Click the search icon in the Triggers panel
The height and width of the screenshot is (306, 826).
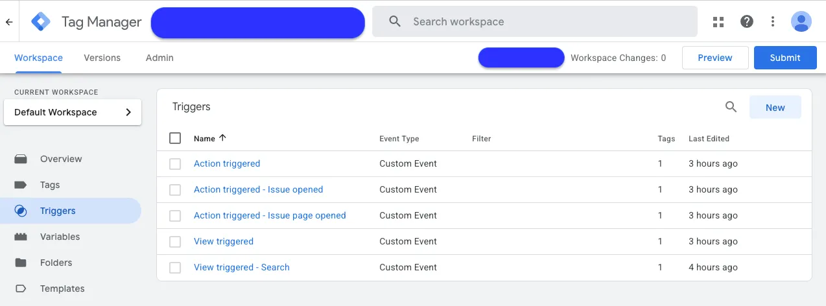coord(731,107)
